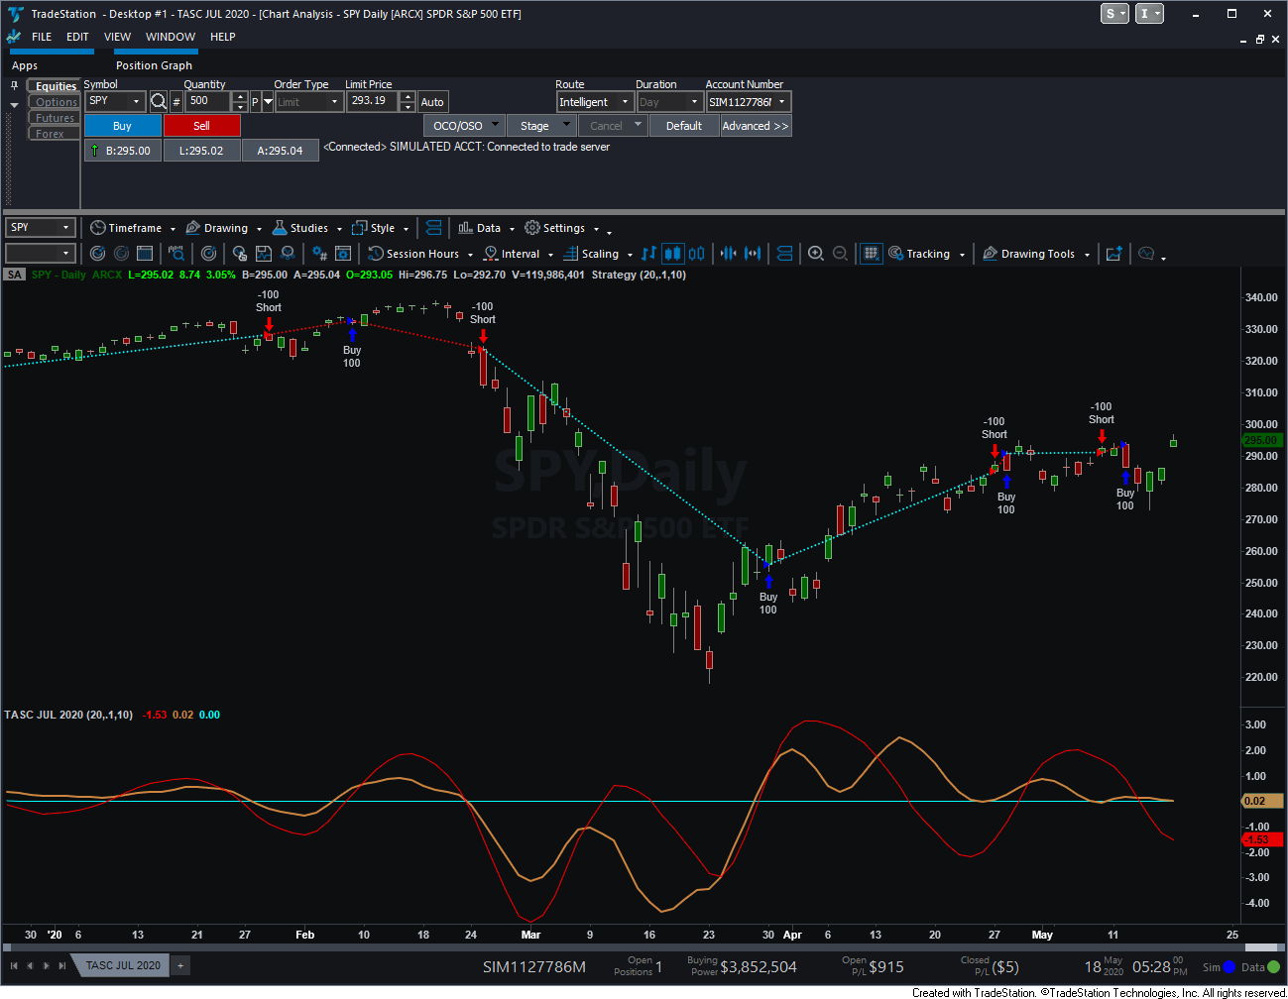The image size is (1288, 999).
Task: Click the bid price B:295.00 button
Action: pyautogui.click(x=122, y=151)
